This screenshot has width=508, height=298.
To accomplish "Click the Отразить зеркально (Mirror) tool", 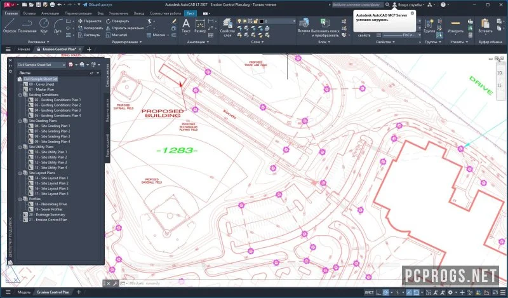I will 124,28.
